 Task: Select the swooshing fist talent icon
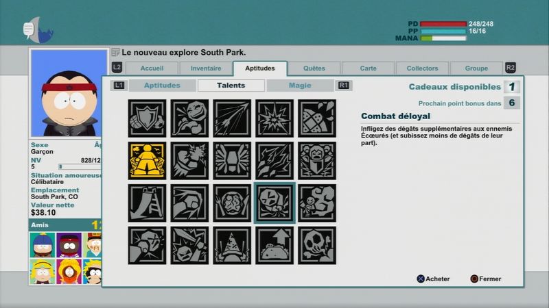click(189, 203)
